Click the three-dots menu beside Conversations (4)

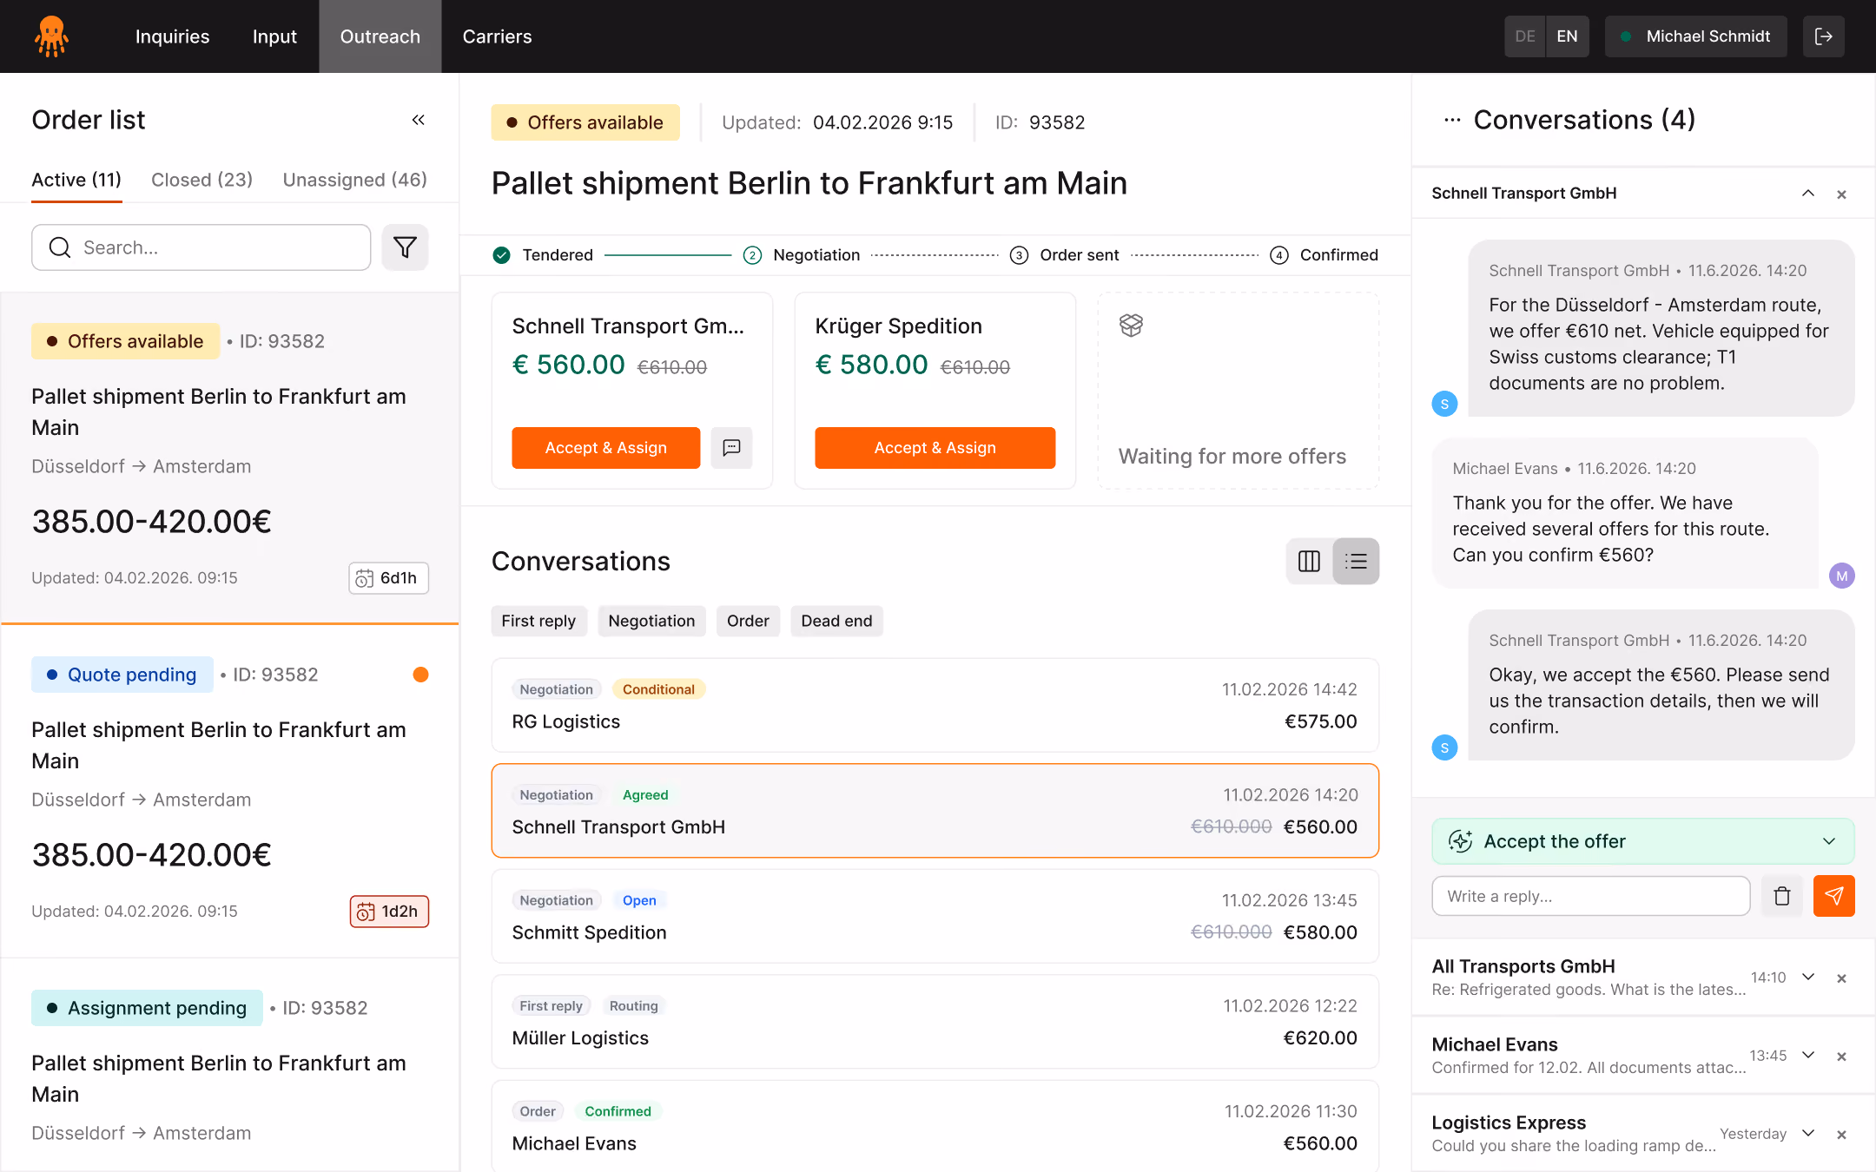(1452, 121)
